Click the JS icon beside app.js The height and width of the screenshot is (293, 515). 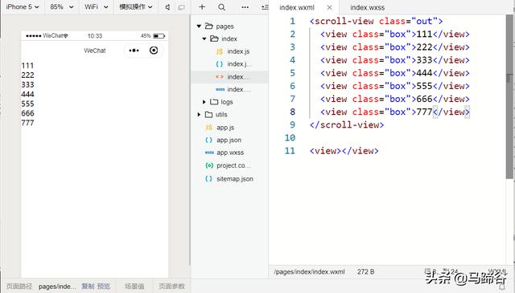point(209,128)
